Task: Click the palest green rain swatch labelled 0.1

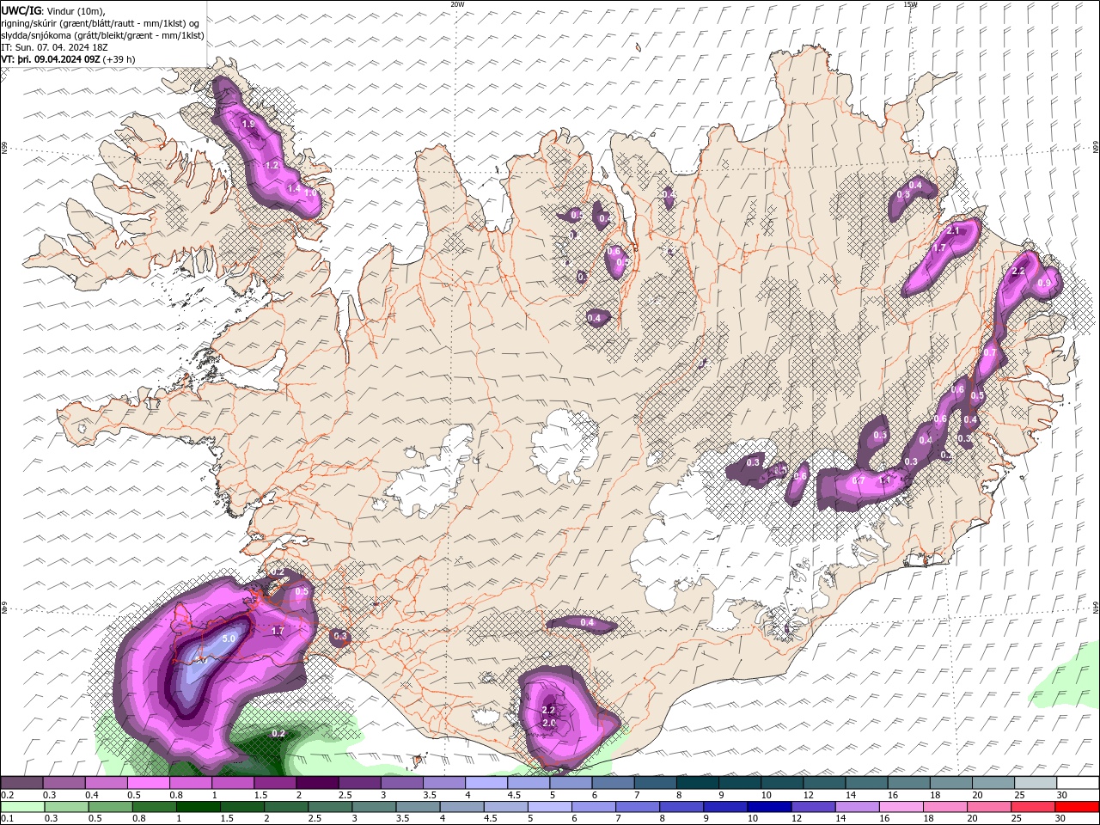Action: pyautogui.click(x=22, y=807)
